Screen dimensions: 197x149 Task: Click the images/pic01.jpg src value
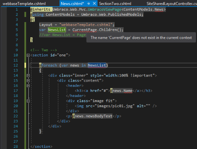(114, 106)
